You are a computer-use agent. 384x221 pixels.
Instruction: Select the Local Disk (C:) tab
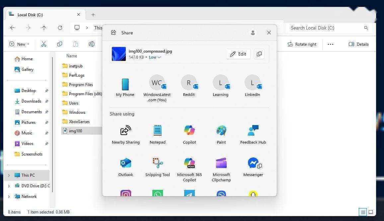click(x=45, y=15)
